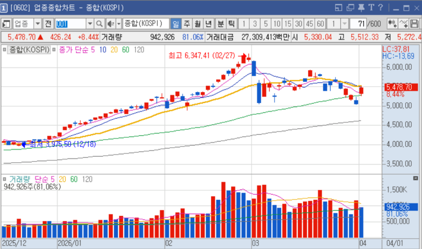Image resolution: width=422 pixels, height=249 pixels.
Task: Click the save chart floppy disk icon
Action: [414, 24]
